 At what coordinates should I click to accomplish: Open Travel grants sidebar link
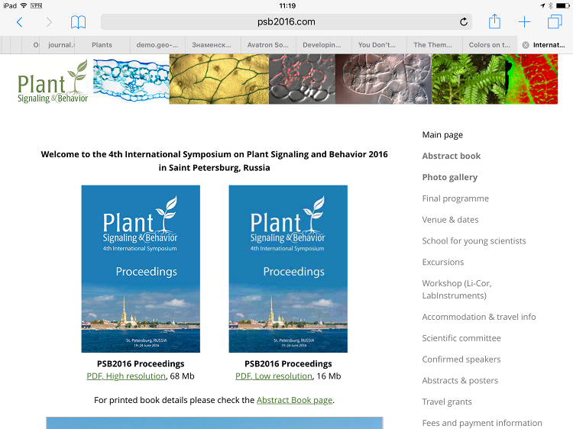click(x=447, y=402)
